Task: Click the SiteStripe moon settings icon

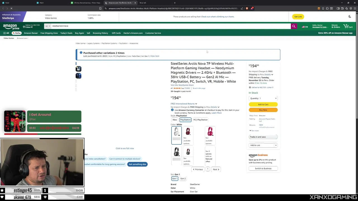Action: (350, 16)
